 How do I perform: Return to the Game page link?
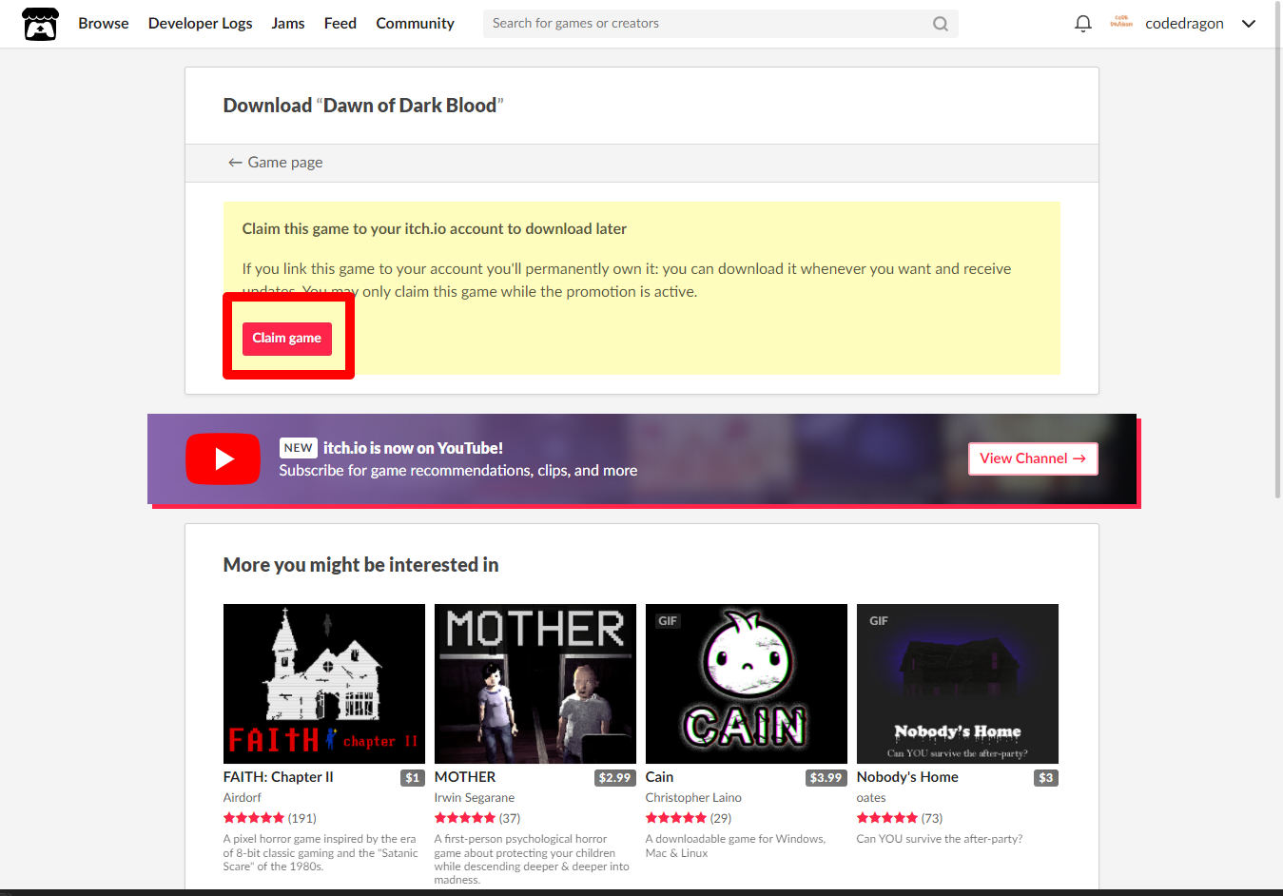pyautogui.click(x=275, y=163)
